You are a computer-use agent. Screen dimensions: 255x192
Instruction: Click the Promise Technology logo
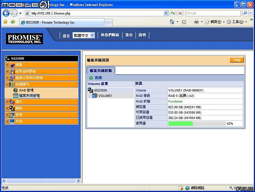click(x=25, y=39)
